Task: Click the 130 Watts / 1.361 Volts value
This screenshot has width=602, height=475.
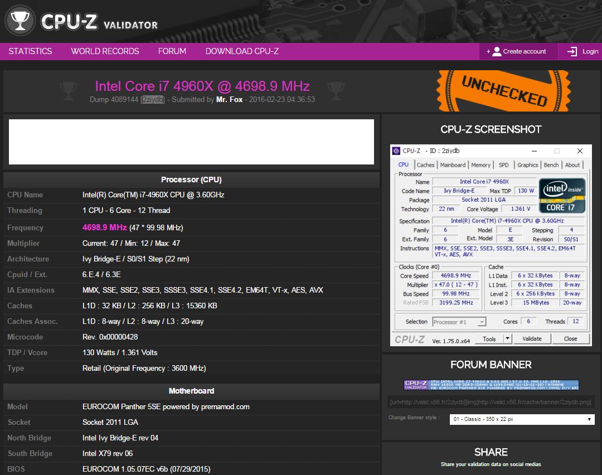Action: 120,352
